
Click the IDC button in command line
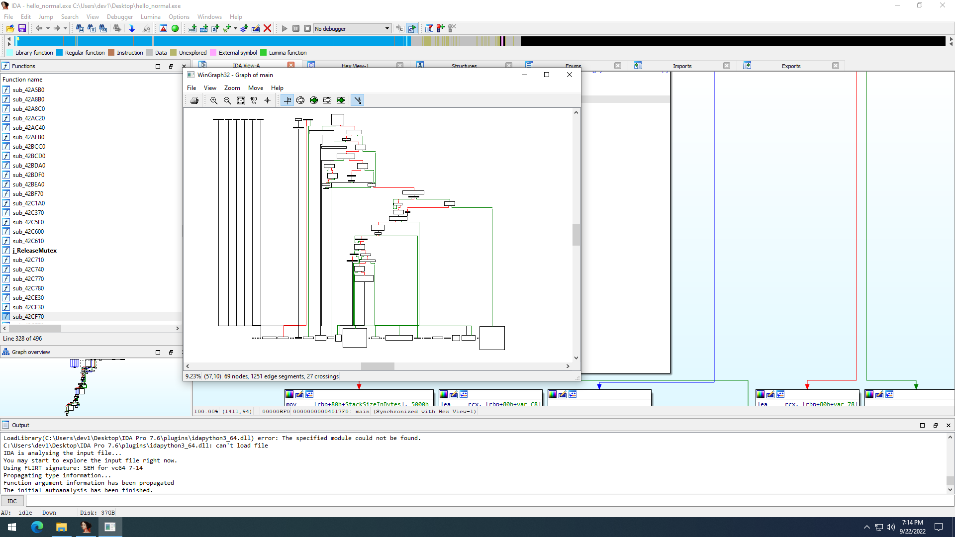12,501
